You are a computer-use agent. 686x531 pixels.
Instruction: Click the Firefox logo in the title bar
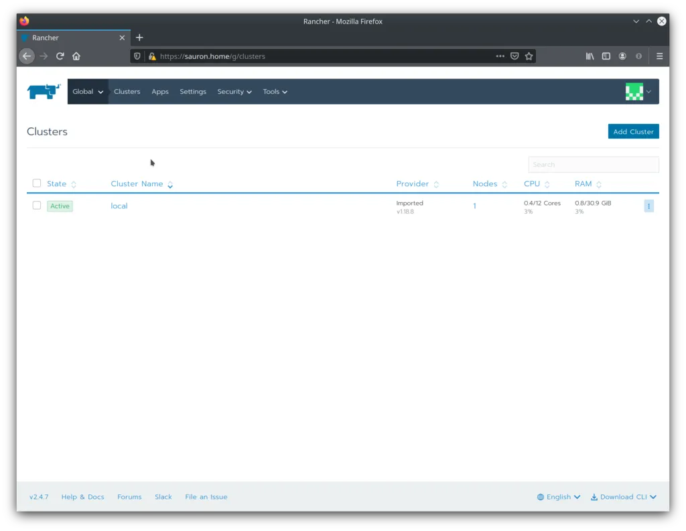(24, 21)
